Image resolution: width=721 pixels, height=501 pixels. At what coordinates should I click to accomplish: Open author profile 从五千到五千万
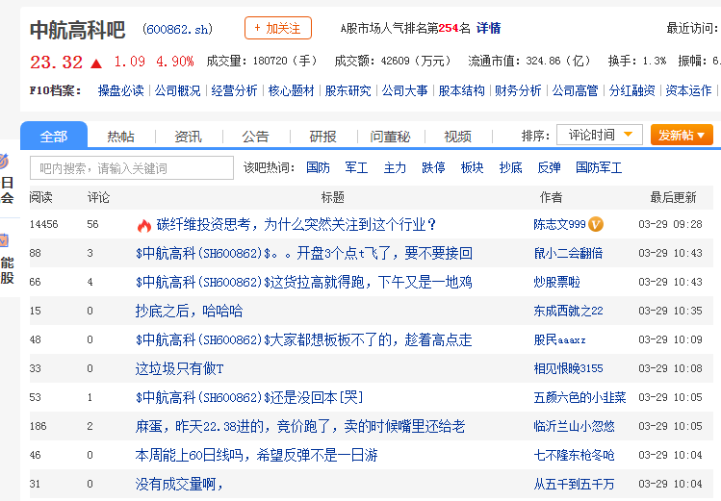[575, 484]
